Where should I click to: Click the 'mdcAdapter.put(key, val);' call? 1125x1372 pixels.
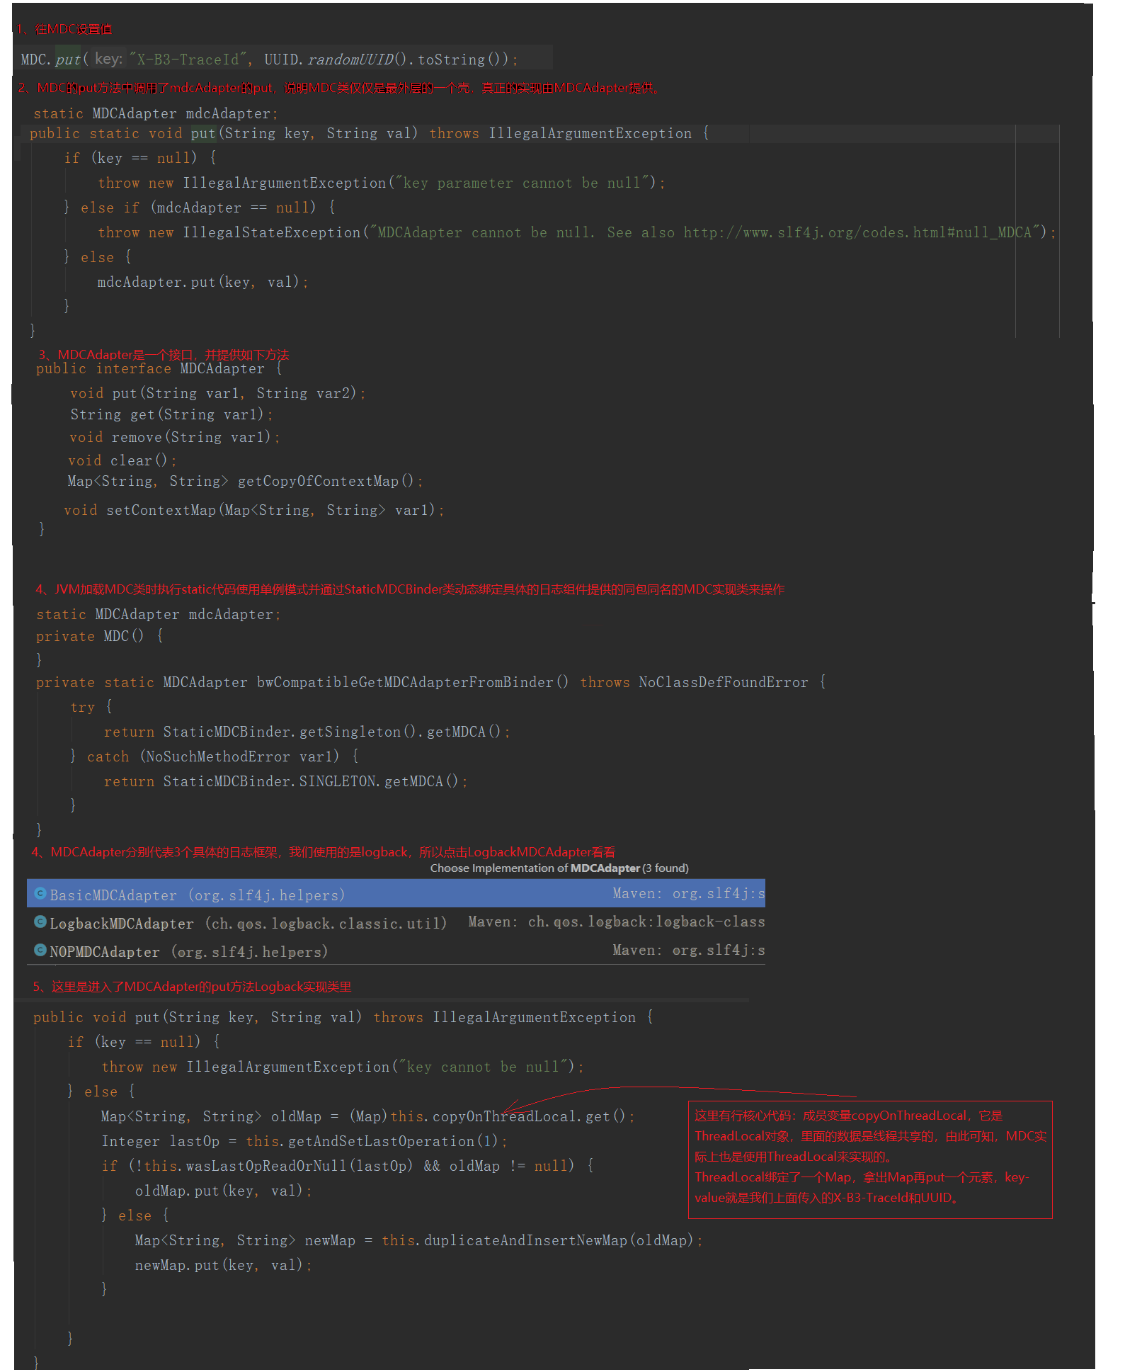(x=203, y=282)
